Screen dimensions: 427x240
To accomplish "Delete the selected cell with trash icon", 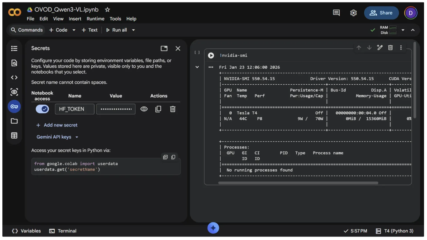I will (390, 48).
